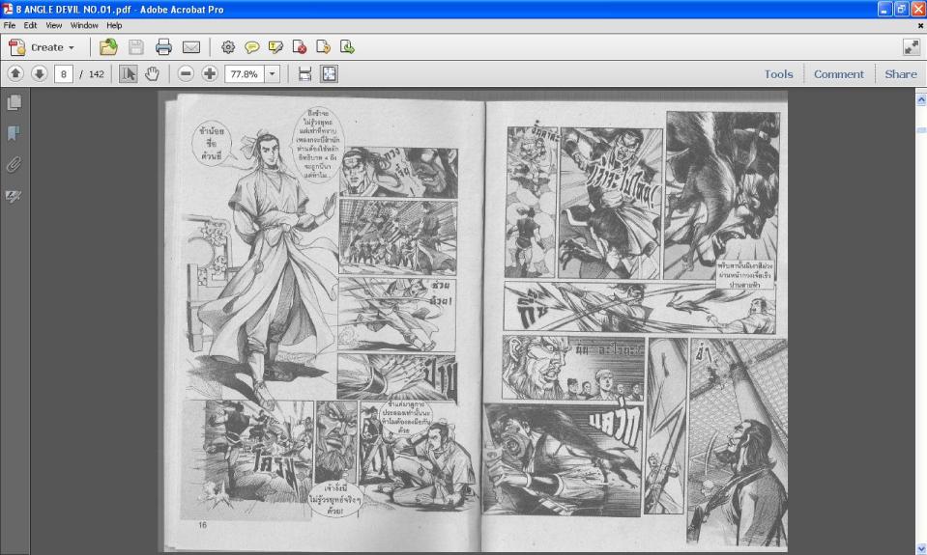Click the delete pages icon

(300, 47)
